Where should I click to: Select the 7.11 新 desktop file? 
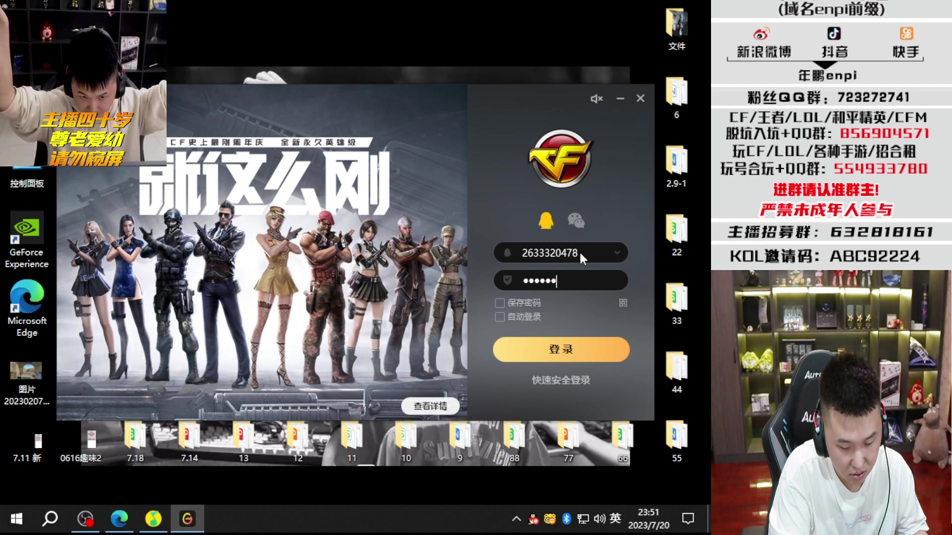tap(27, 447)
